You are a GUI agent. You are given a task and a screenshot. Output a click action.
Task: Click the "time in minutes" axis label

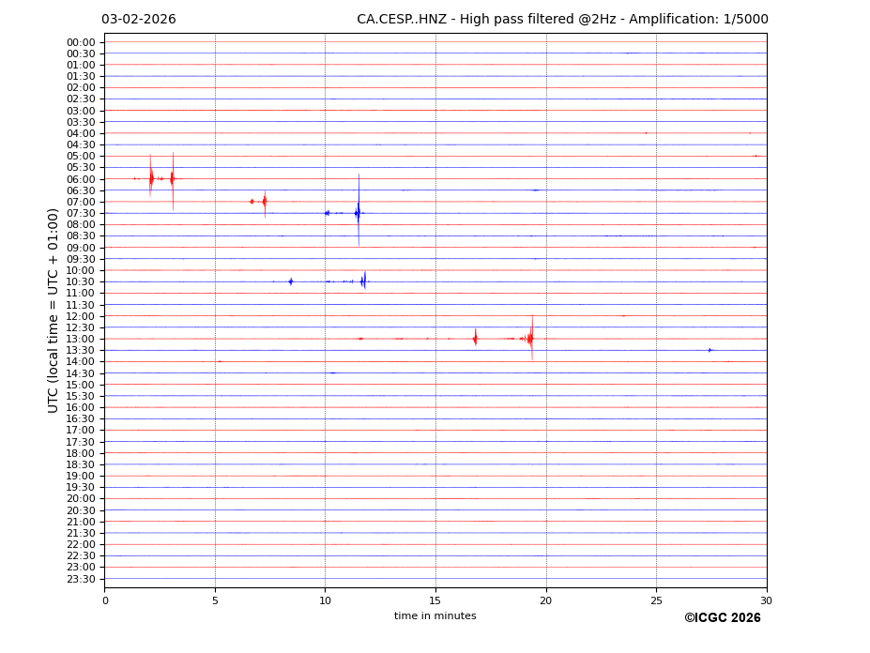click(435, 615)
